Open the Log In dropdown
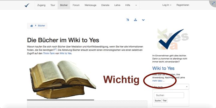 coord(167,5)
